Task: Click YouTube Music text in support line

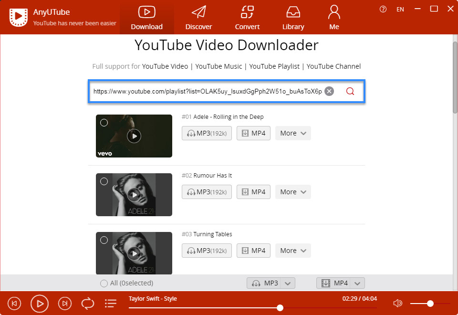Action: click(219, 66)
